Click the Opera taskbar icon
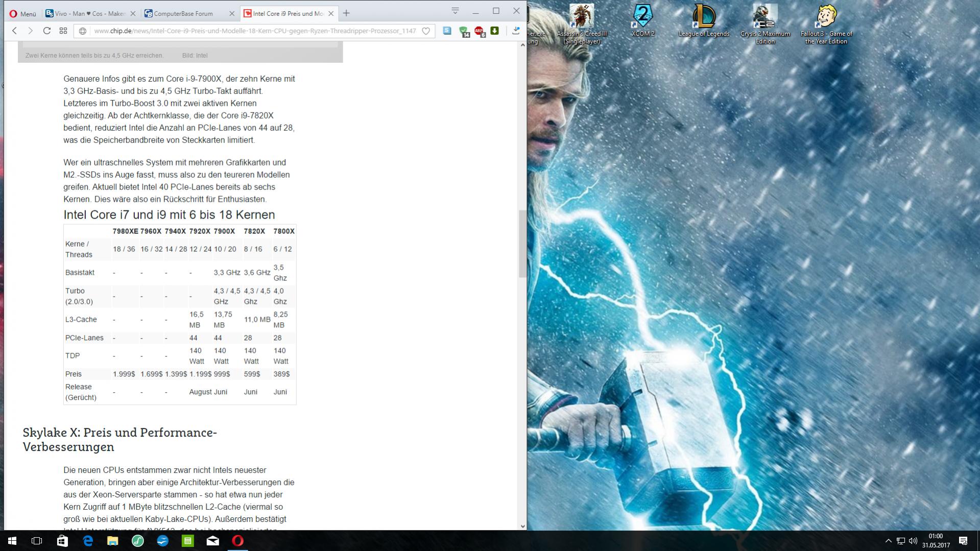 pos(238,541)
